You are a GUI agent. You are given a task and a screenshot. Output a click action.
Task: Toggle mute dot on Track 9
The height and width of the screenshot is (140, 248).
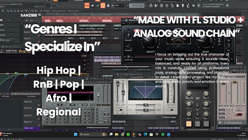[39, 42]
